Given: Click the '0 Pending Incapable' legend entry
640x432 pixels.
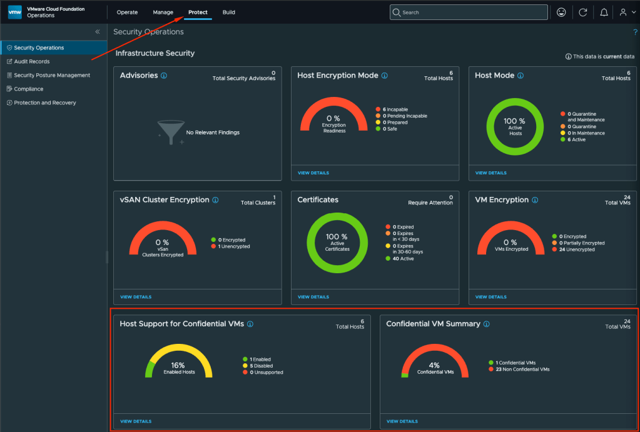Looking at the screenshot, I should click(402, 116).
